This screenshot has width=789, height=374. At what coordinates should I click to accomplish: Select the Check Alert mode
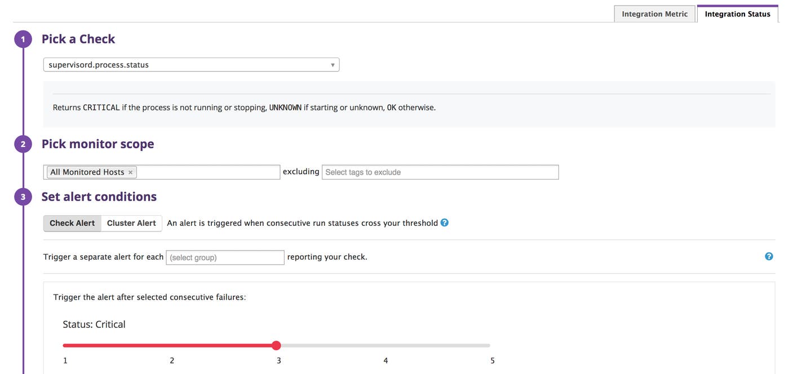click(72, 223)
